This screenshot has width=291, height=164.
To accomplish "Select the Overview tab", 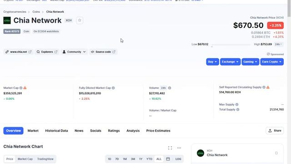I will click(x=13, y=131).
